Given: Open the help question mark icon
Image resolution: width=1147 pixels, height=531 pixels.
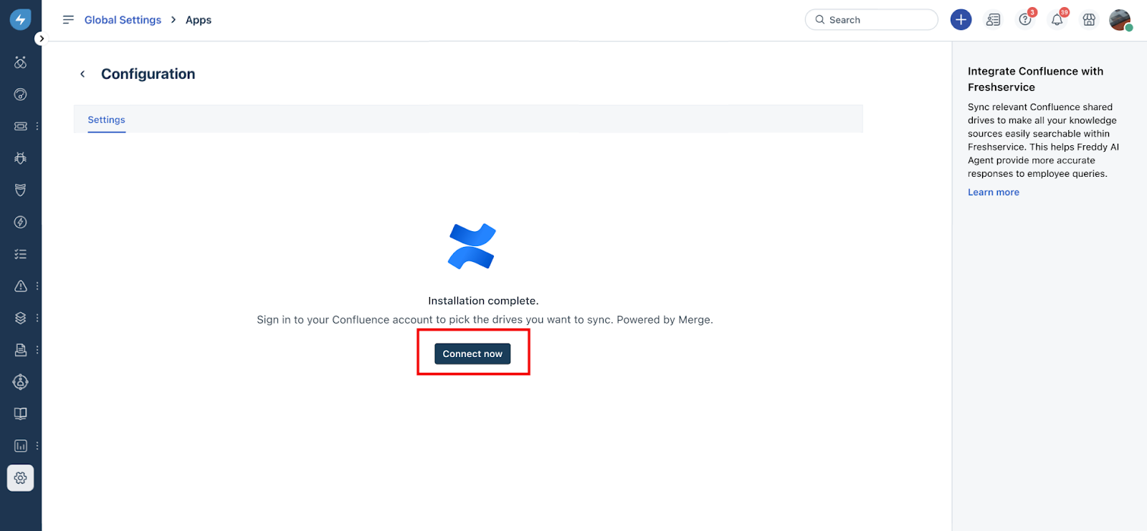Looking at the screenshot, I should coord(1025,20).
